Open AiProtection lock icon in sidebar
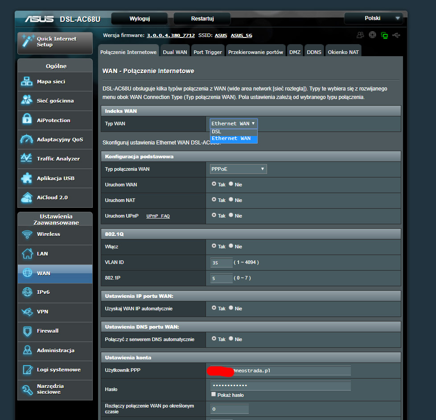Screen dimensions: 436x420 coord(27,120)
